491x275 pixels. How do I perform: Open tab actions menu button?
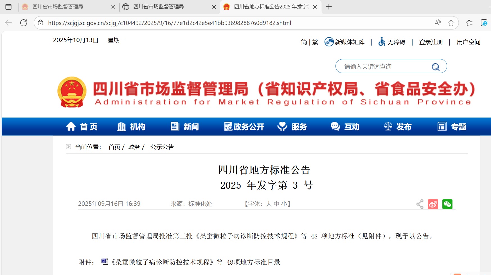[x=8, y=7]
